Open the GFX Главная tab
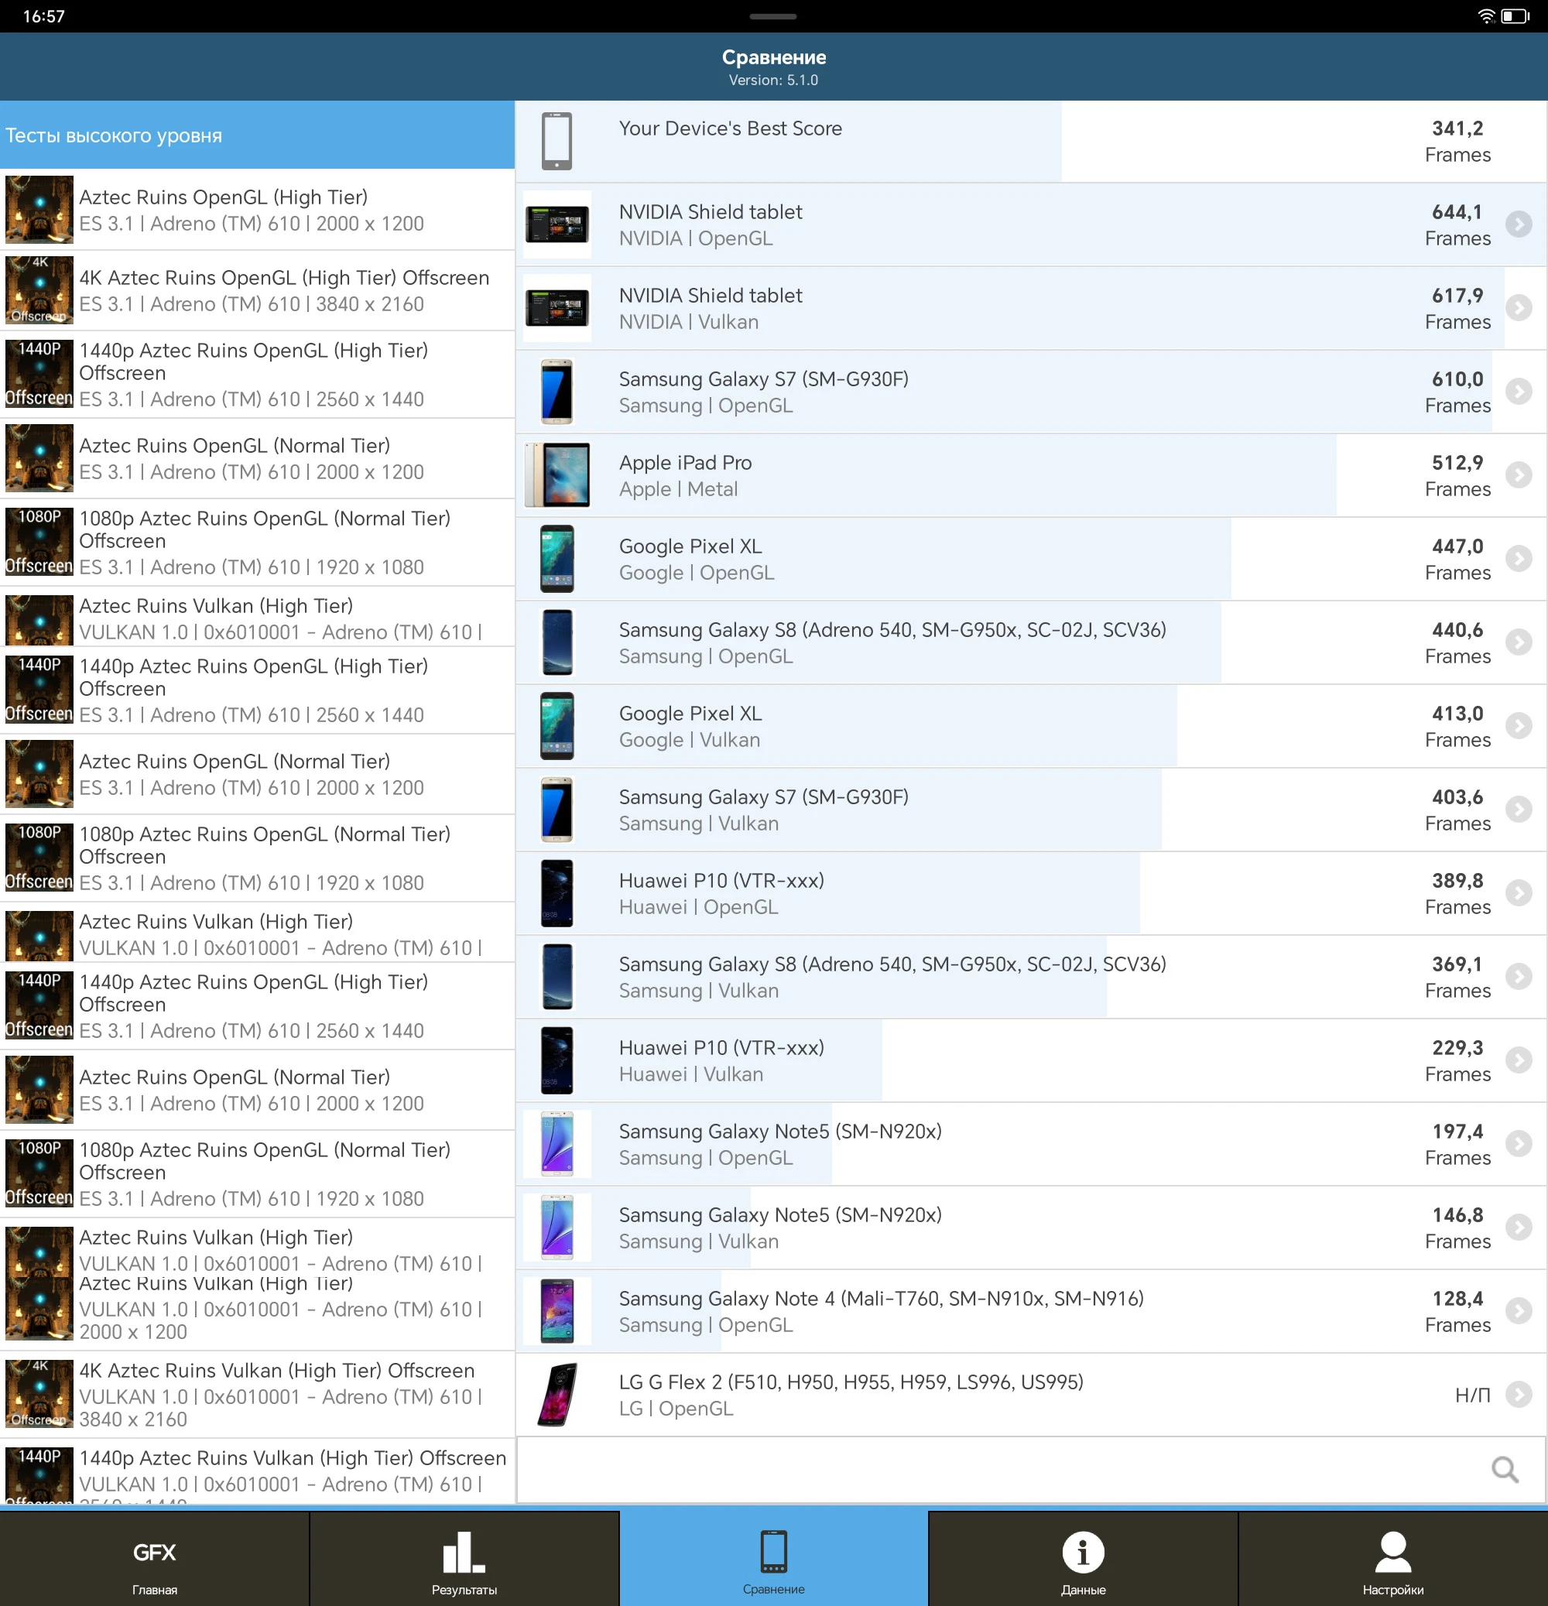 click(x=154, y=1560)
